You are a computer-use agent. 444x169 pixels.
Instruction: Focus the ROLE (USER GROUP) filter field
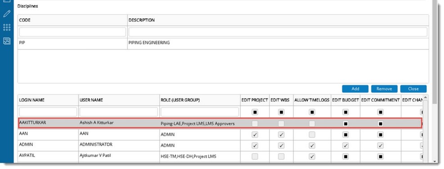click(x=200, y=112)
